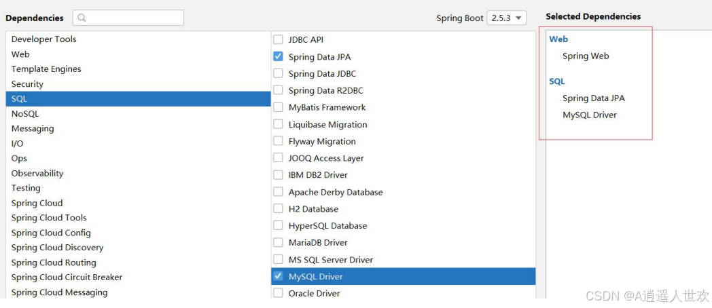This screenshot has height=308, width=712.
Task: Open the NoSQL category
Action: pyautogui.click(x=138, y=114)
